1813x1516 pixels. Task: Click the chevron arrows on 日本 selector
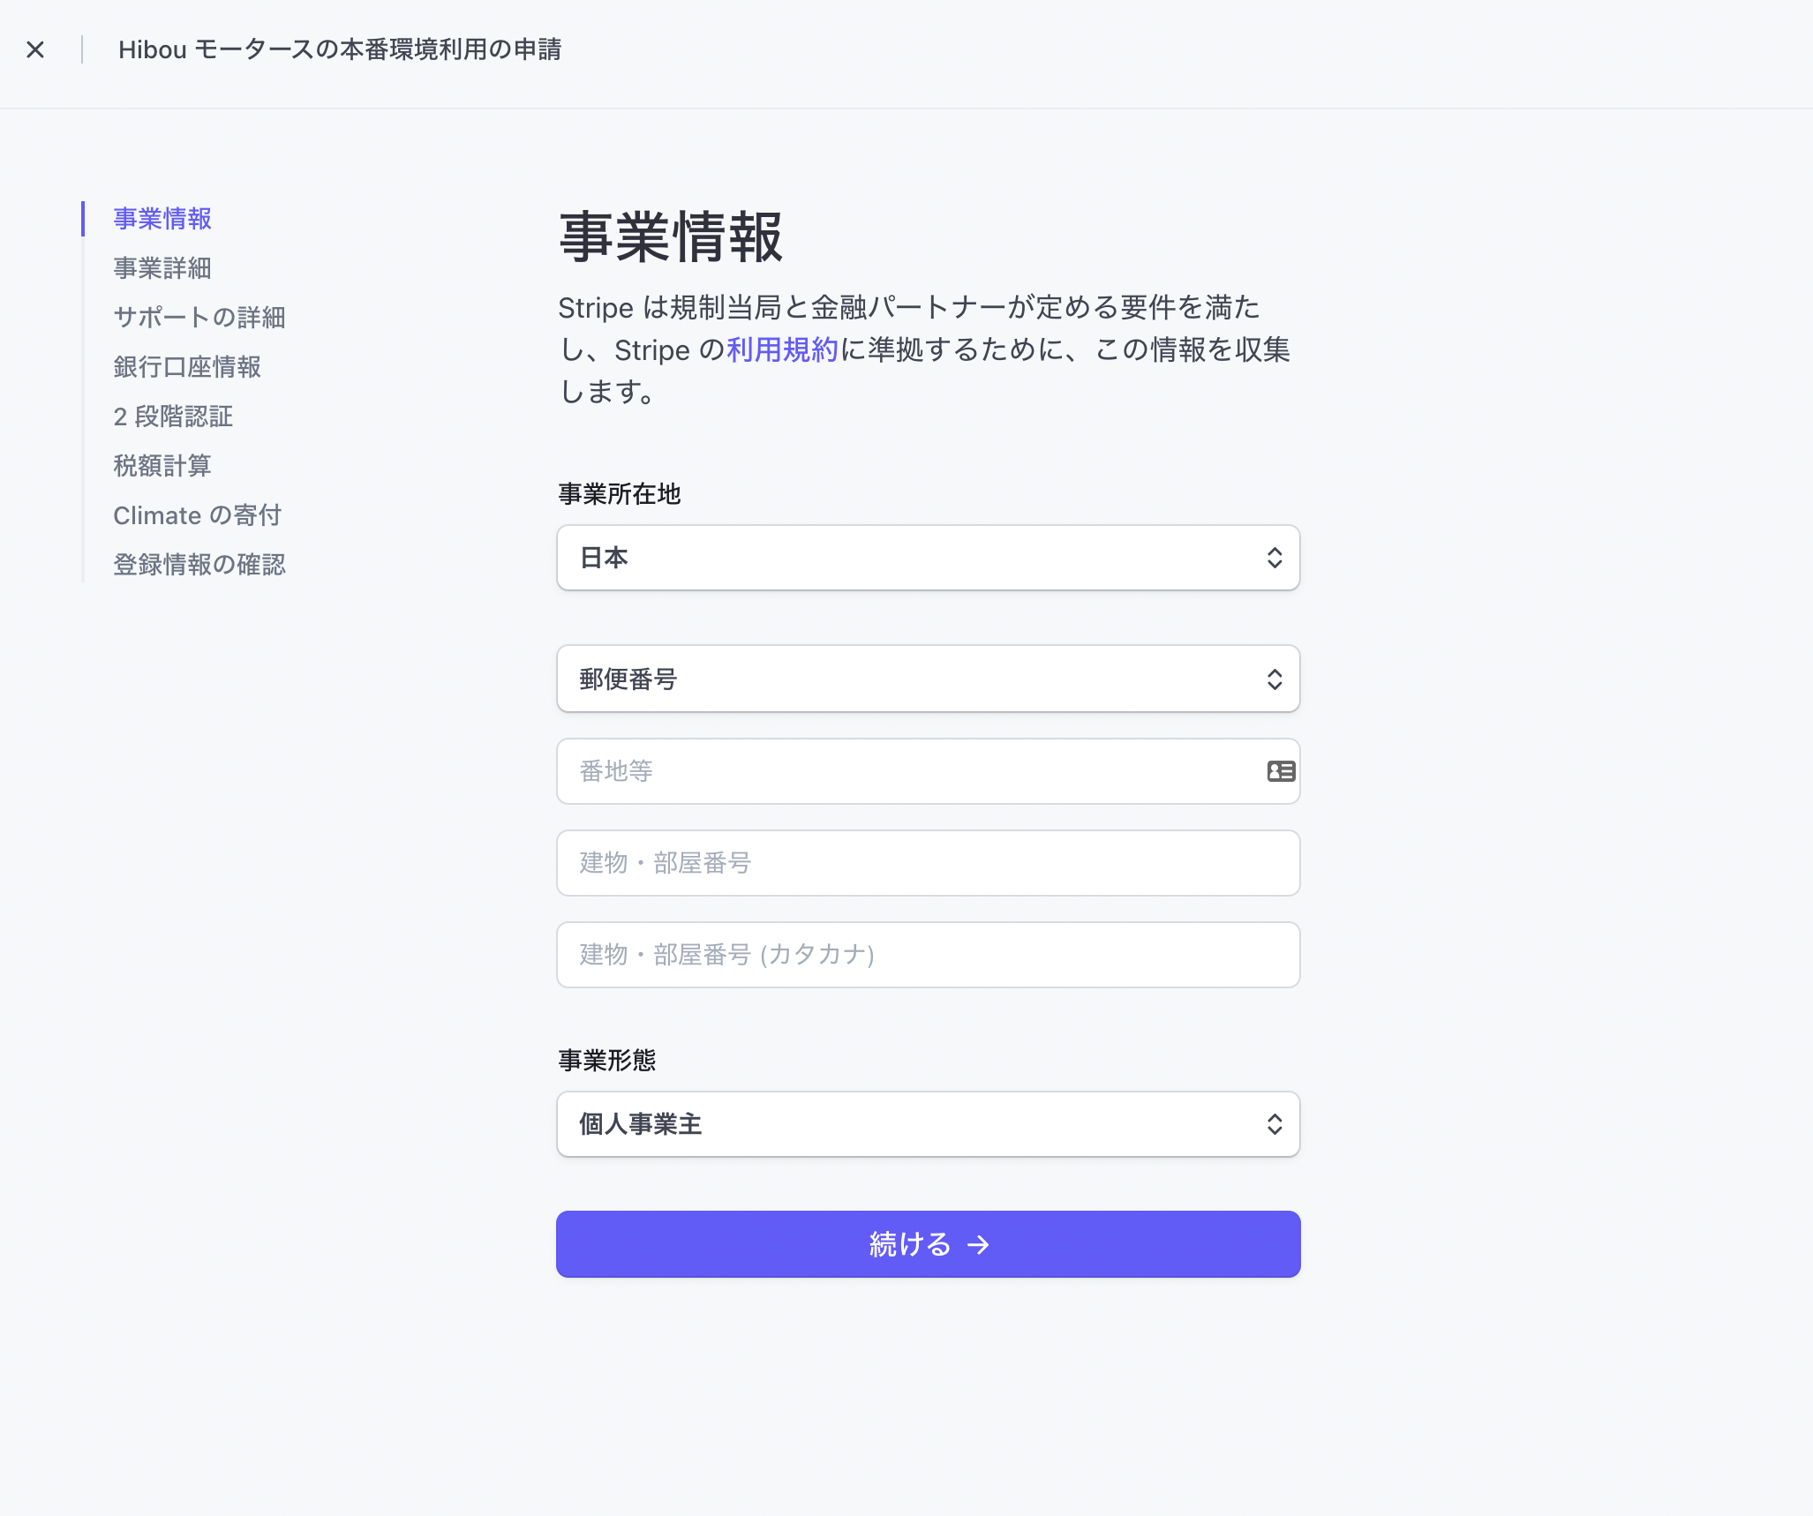1274,558
